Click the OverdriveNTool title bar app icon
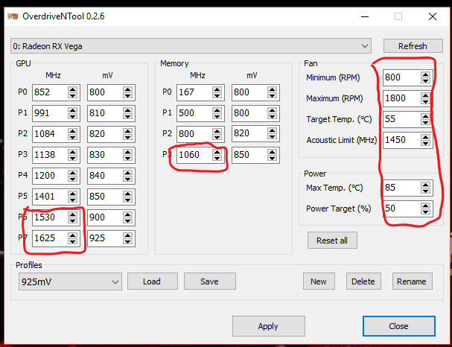The height and width of the screenshot is (347, 452). coord(13,16)
